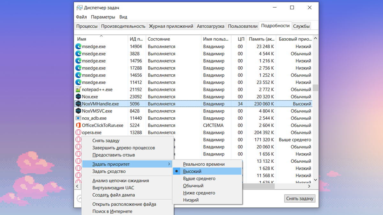Choose Задать сходство
383x215 pixels.
[x=128, y=171]
